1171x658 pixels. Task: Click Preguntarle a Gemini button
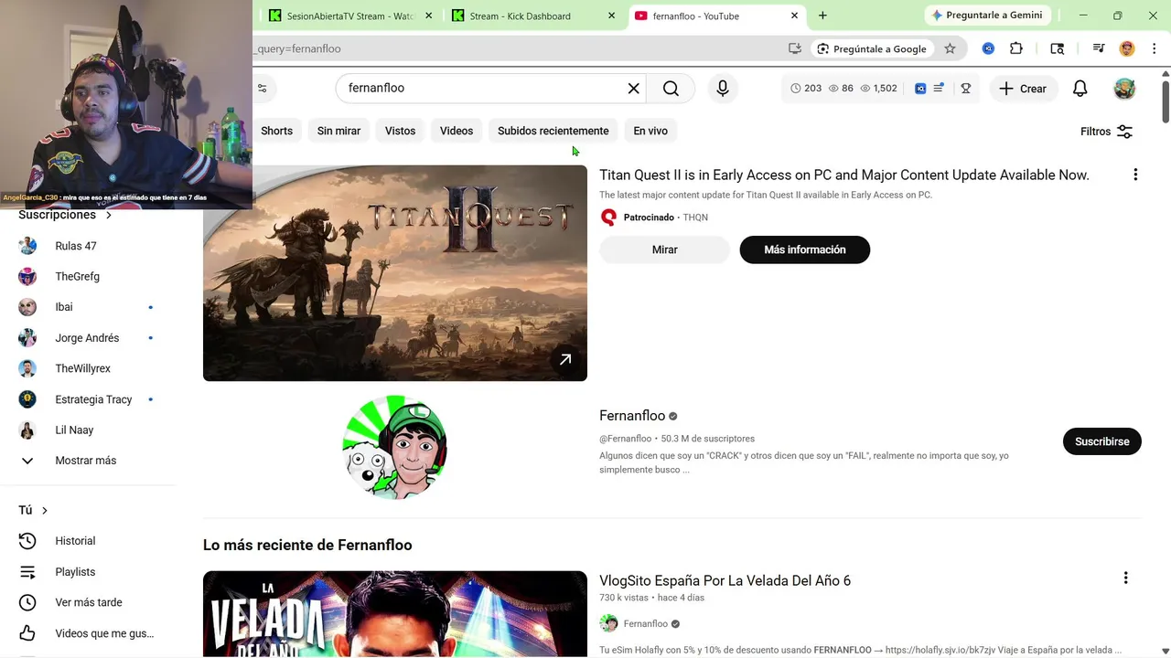tap(986, 16)
